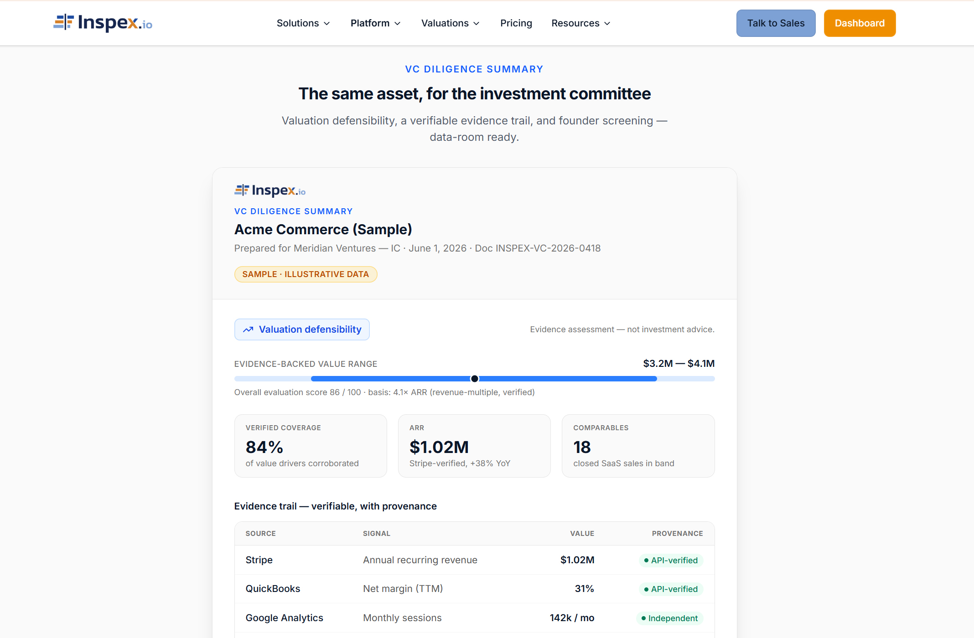The height and width of the screenshot is (638, 974).
Task: Click the VALUE column header
Action: pyautogui.click(x=582, y=534)
